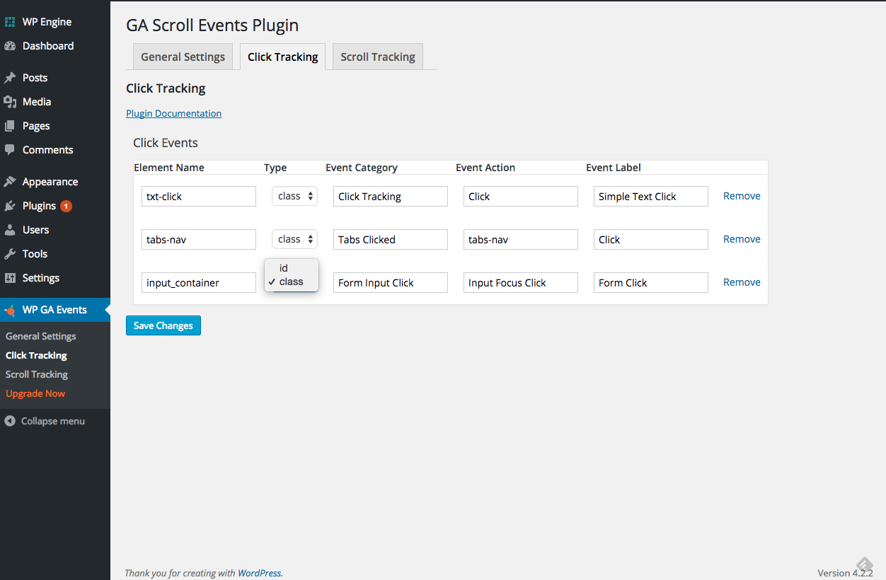The width and height of the screenshot is (886, 580).
Task: Switch to the General Settings tab
Action: click(183, 57)
